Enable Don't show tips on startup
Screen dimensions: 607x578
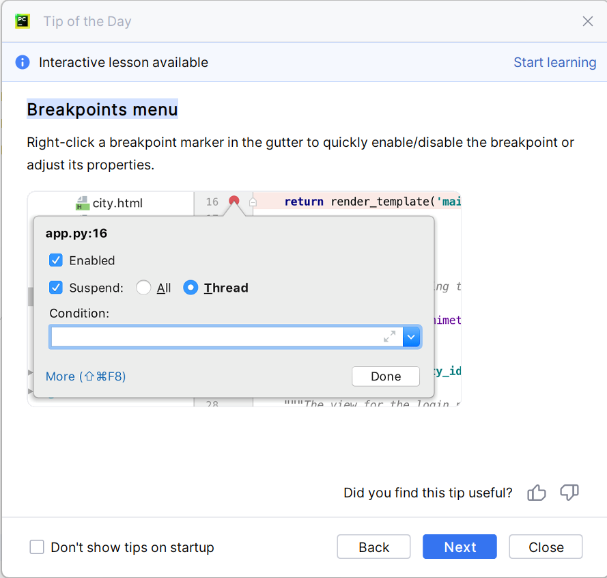click(37, 547)
